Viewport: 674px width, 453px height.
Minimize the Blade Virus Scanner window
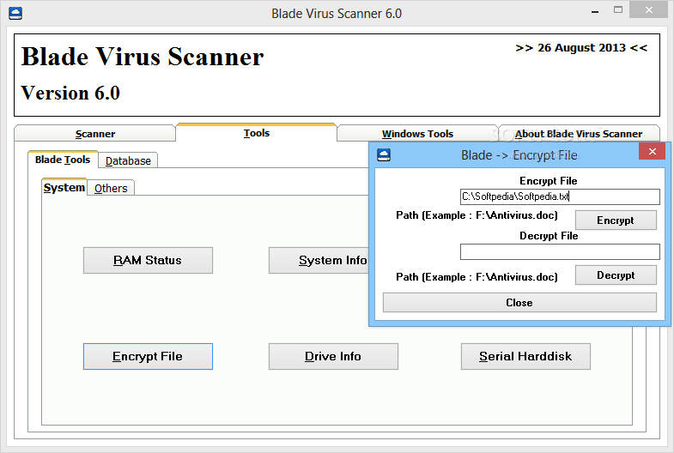tap(595, 12)
